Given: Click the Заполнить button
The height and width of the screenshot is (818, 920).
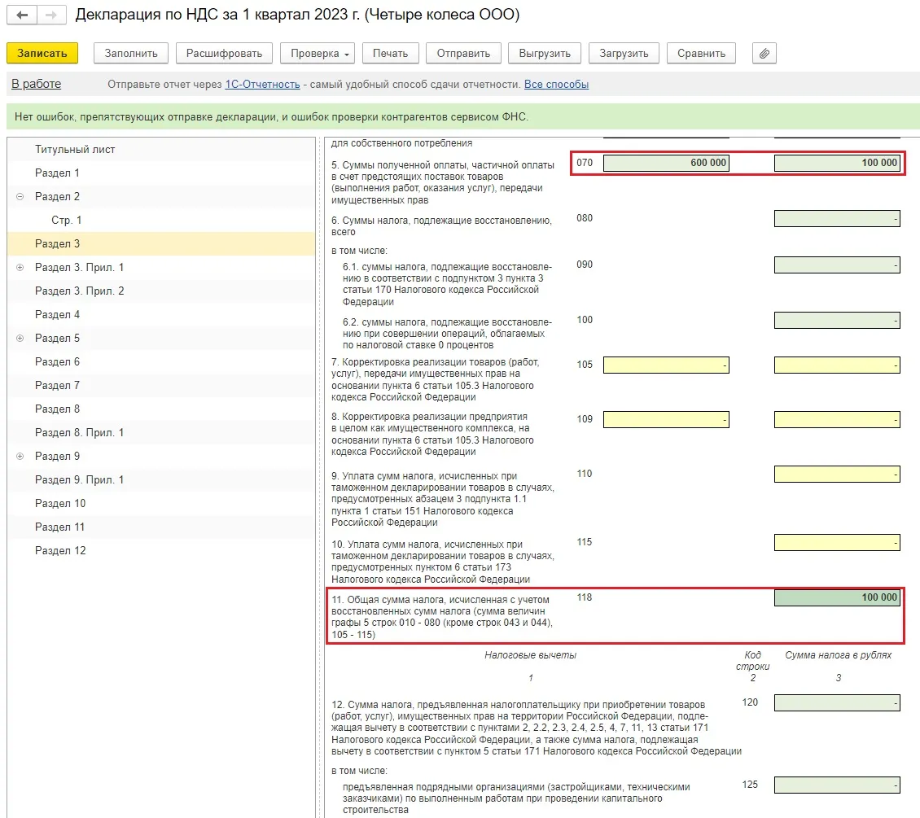Looking at the screenshot, I should click(131, 54).
